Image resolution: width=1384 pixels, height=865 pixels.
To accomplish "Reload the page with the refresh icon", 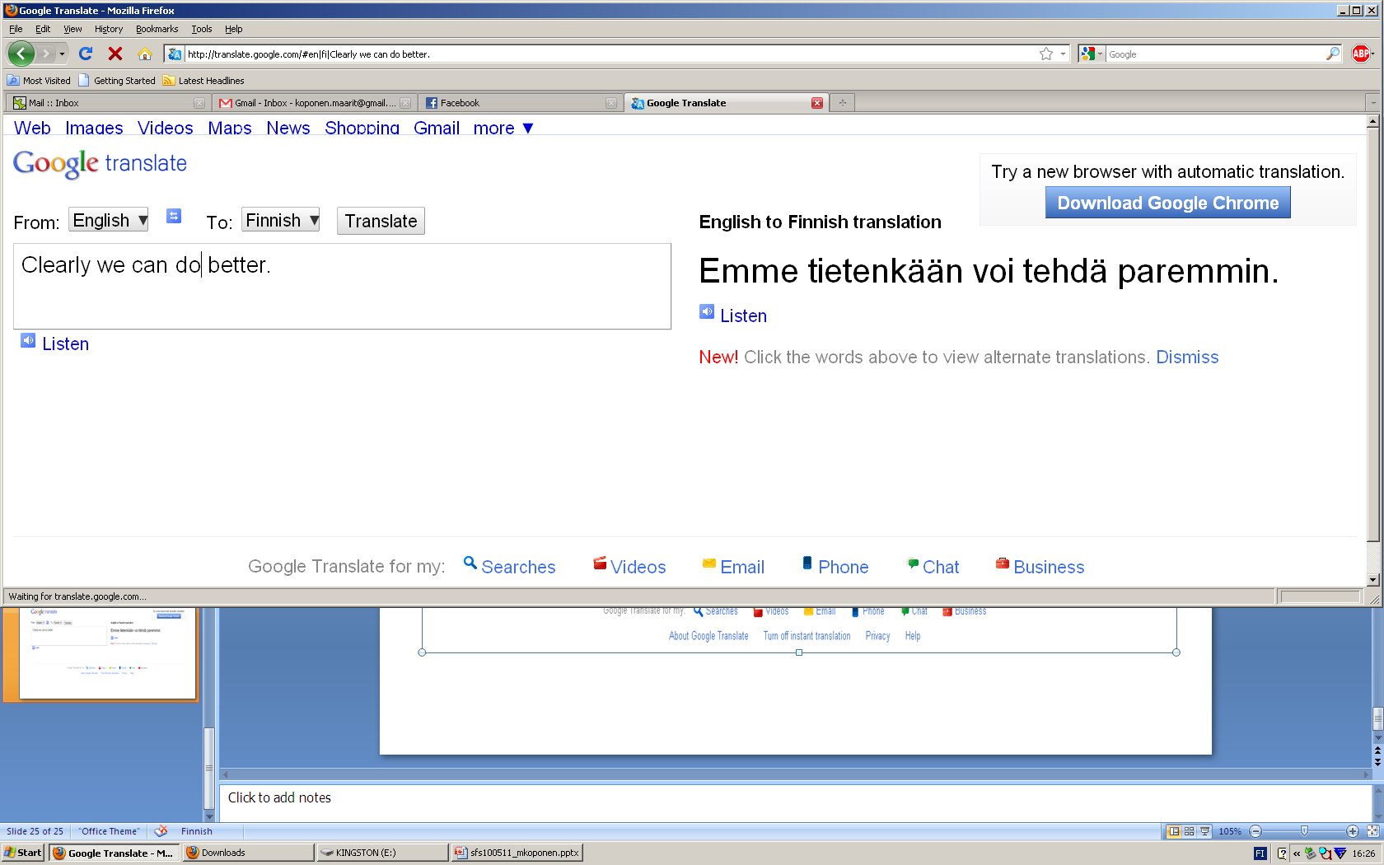I will click(x=86, y=54).
